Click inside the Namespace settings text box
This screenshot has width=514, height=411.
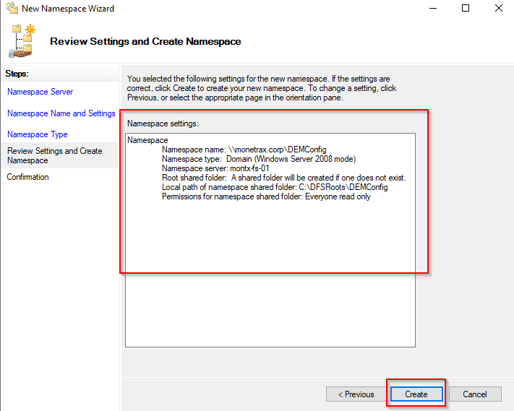point(270,289)
